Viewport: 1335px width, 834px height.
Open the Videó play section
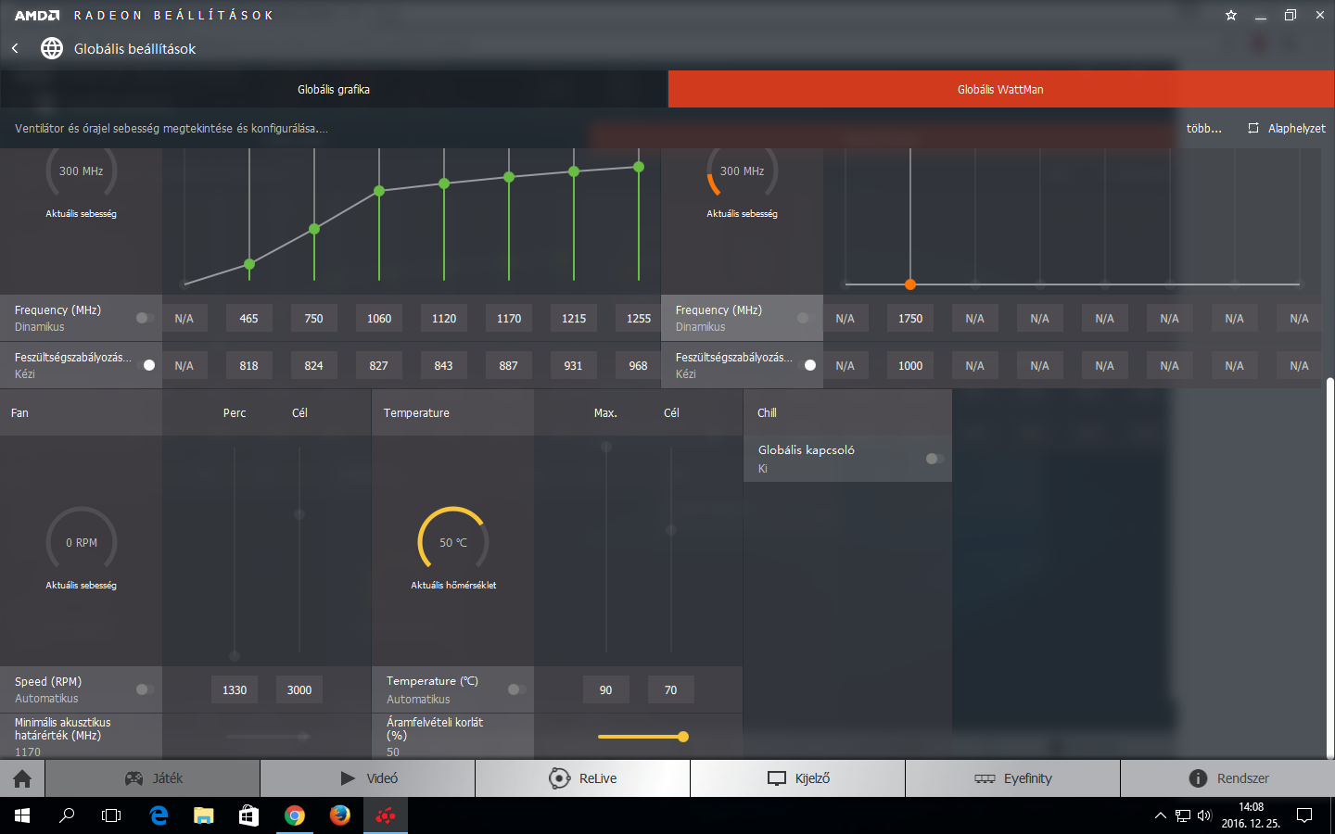368,778
